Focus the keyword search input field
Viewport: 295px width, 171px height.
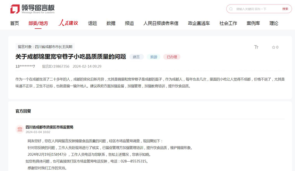click(257, 9)
